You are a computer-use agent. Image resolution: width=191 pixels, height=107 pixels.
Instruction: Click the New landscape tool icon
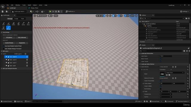point(3,23)
